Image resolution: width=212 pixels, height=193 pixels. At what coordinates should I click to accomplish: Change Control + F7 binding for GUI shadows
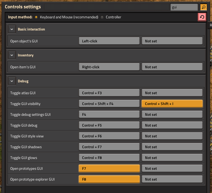[x=109, y=147]
